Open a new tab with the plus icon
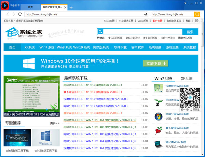The image size is (205, 157). click(71, 7)
